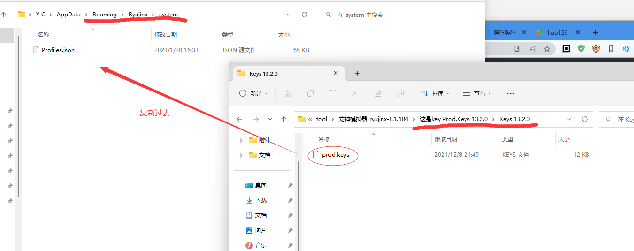The image size is (634, 251).
Task: Click the Y C breadcrumb segment
Action: tap(41, 15)
